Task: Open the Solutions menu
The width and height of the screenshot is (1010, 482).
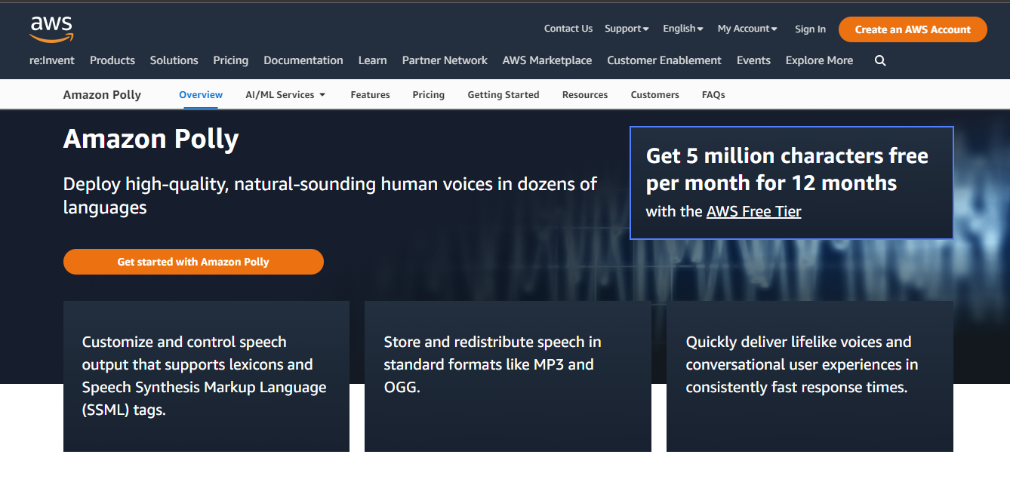Action: click(x=174, y=60)
